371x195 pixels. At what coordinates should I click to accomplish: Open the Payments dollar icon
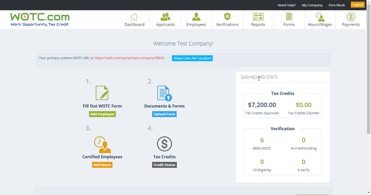[351, 17]
